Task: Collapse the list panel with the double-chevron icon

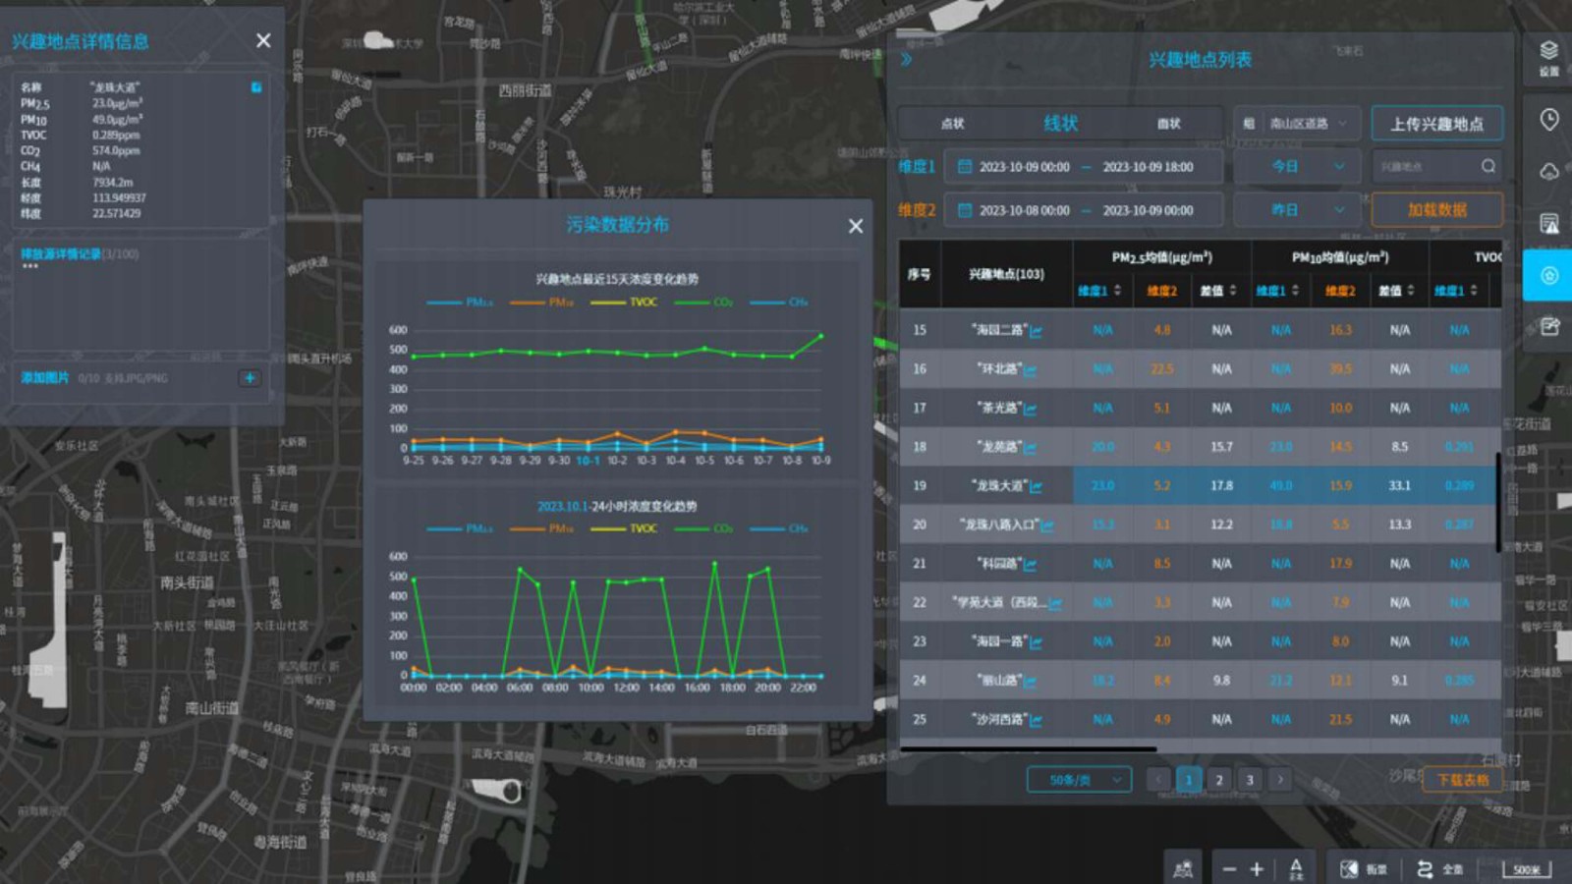Action: point(906,60)
